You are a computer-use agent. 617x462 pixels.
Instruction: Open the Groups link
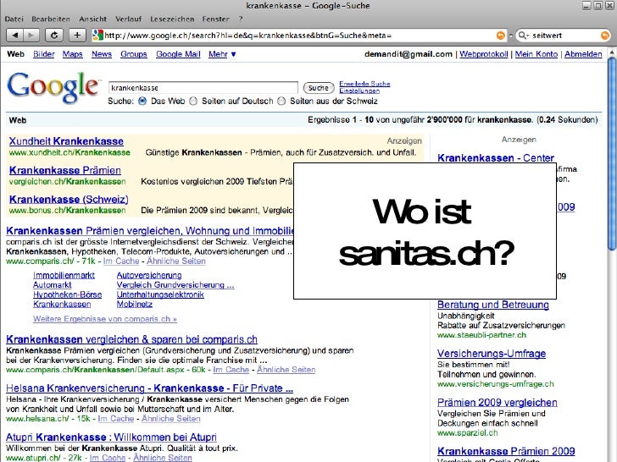pos(134,54)
